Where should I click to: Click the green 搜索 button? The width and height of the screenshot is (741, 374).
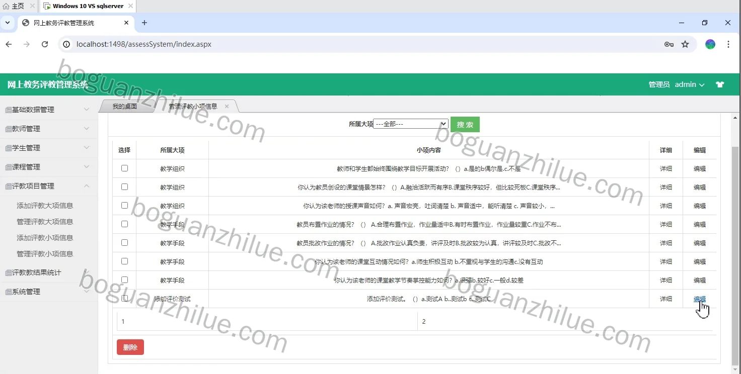tap(465, 125)
